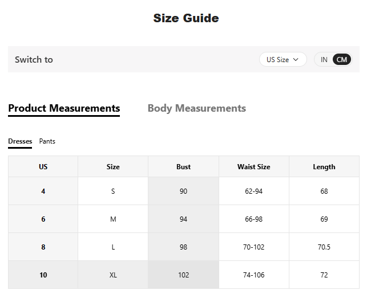Click US size 6 cell

pos(43,219)
